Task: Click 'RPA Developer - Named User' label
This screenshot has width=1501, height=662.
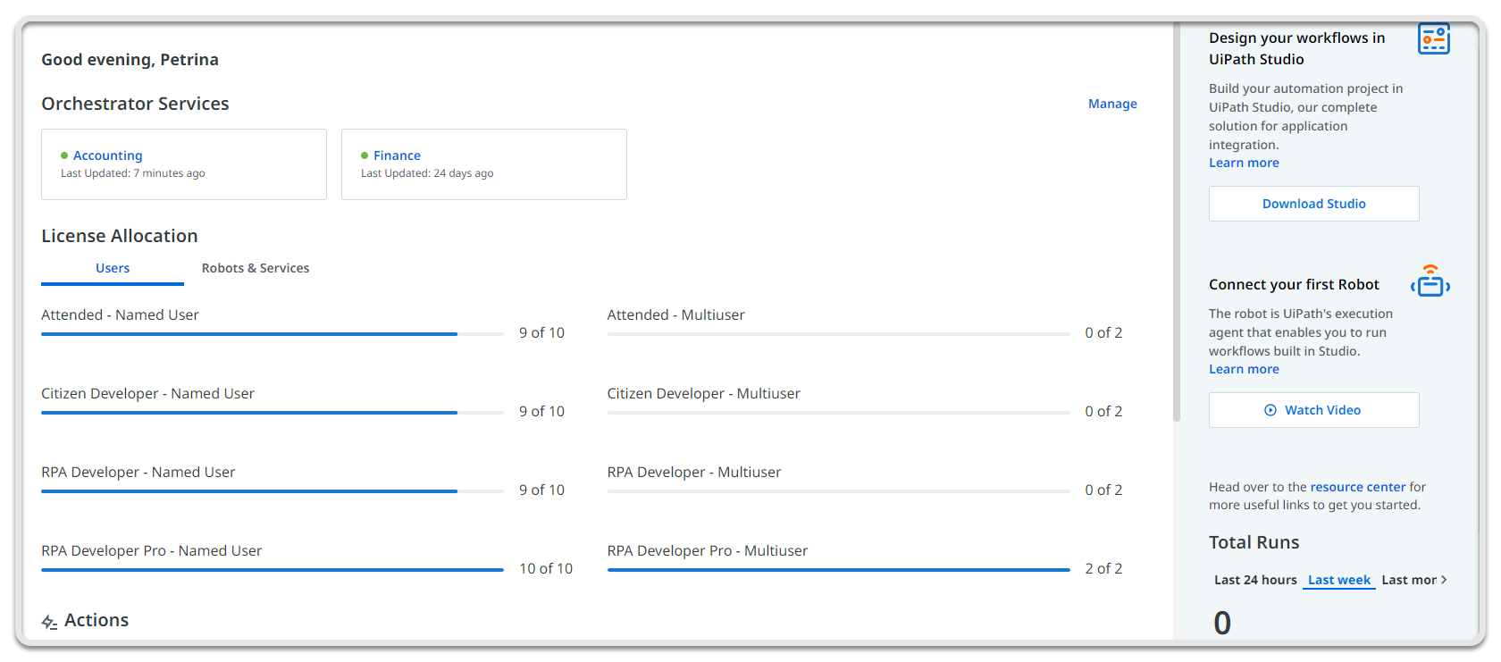Action: point(138,472)
